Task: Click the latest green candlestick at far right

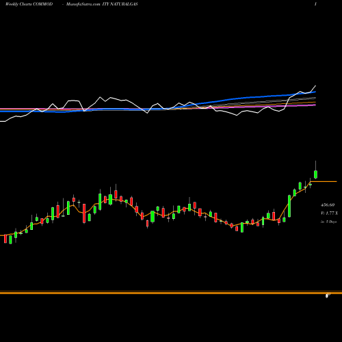Action: [x=316, y=174]
